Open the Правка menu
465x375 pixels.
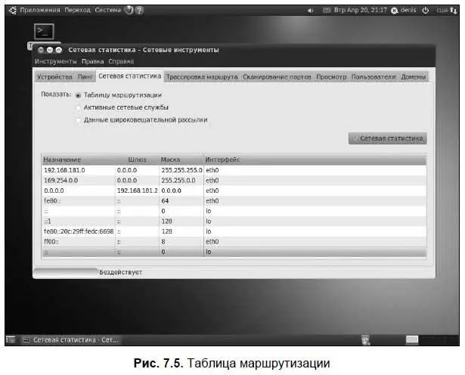pos(92,61)
